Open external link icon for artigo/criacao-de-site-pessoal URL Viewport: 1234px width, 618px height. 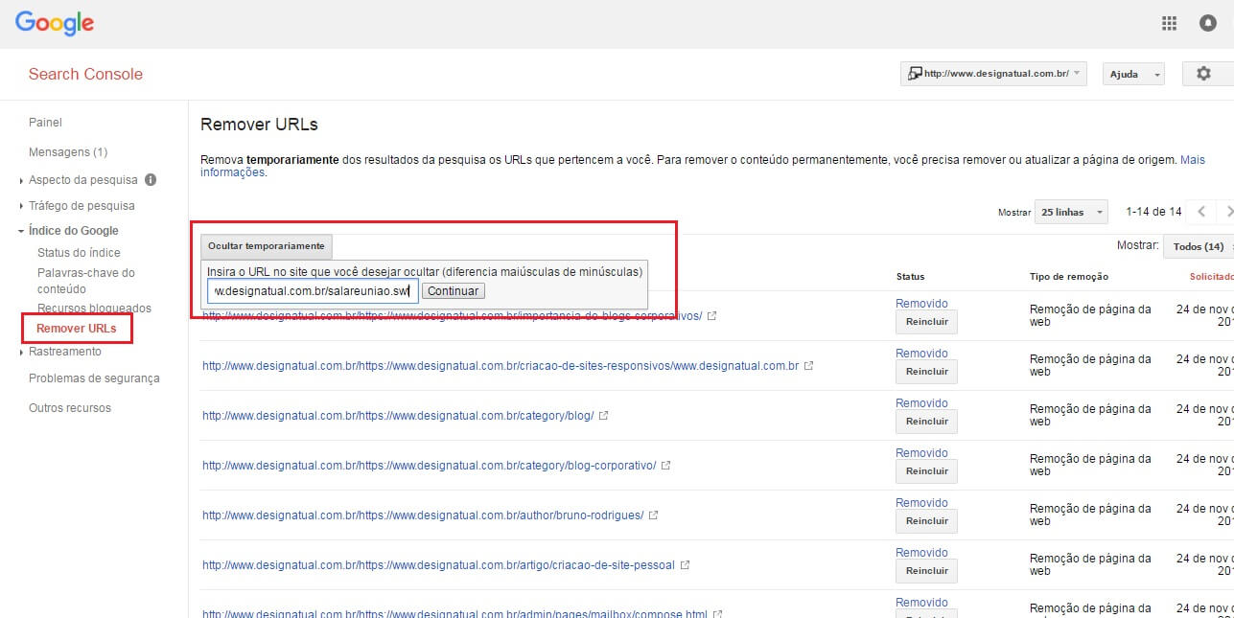coord(684,565)
